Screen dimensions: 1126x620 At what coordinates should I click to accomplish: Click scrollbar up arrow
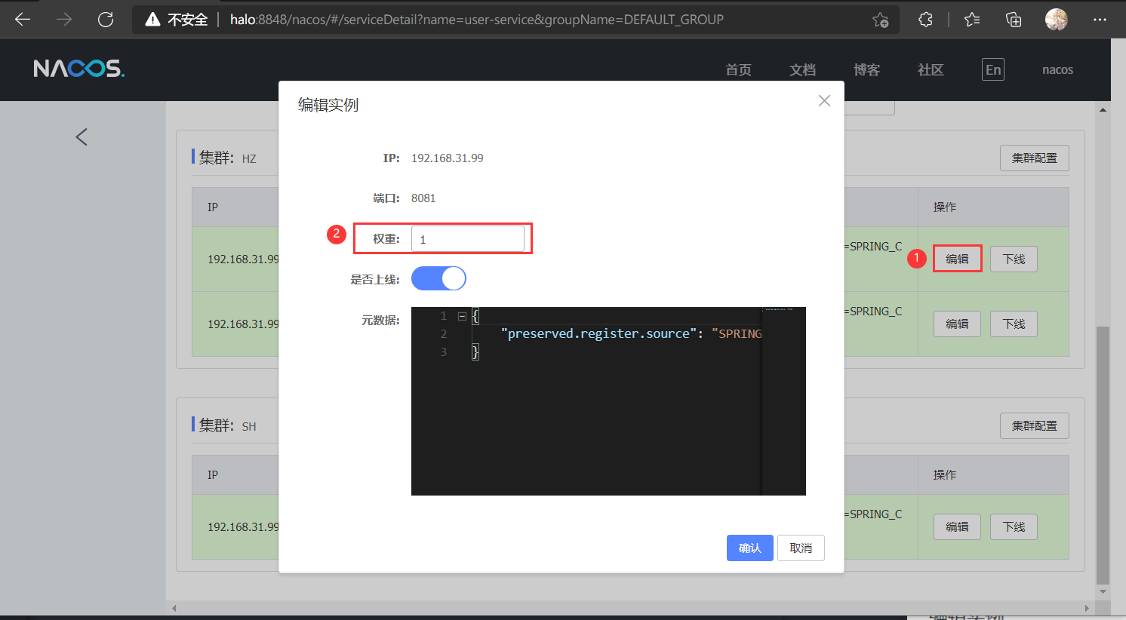1103,110
